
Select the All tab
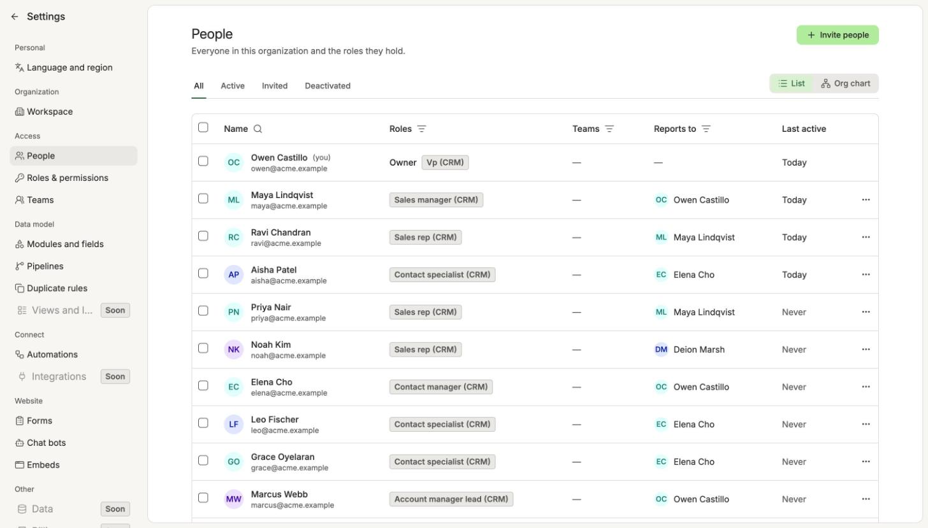pyautogui.click(x=199, y=86)
